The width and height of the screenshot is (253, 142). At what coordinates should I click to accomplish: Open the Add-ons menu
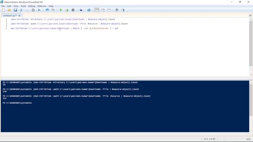click(x=42, y=6)
